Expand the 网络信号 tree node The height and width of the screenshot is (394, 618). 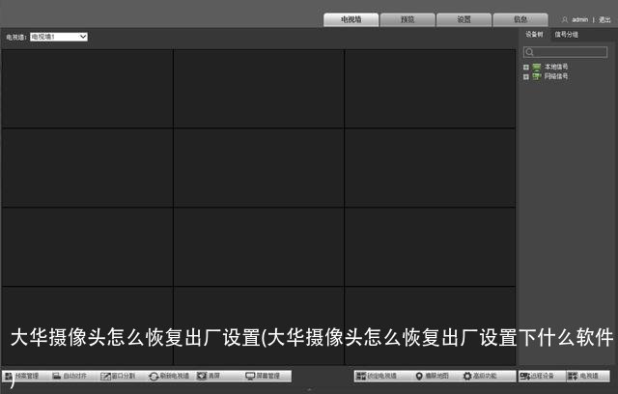coord(525,77)
